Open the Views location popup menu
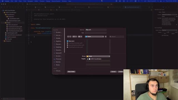This screenshot has width=178, height=100. (94, 37)
